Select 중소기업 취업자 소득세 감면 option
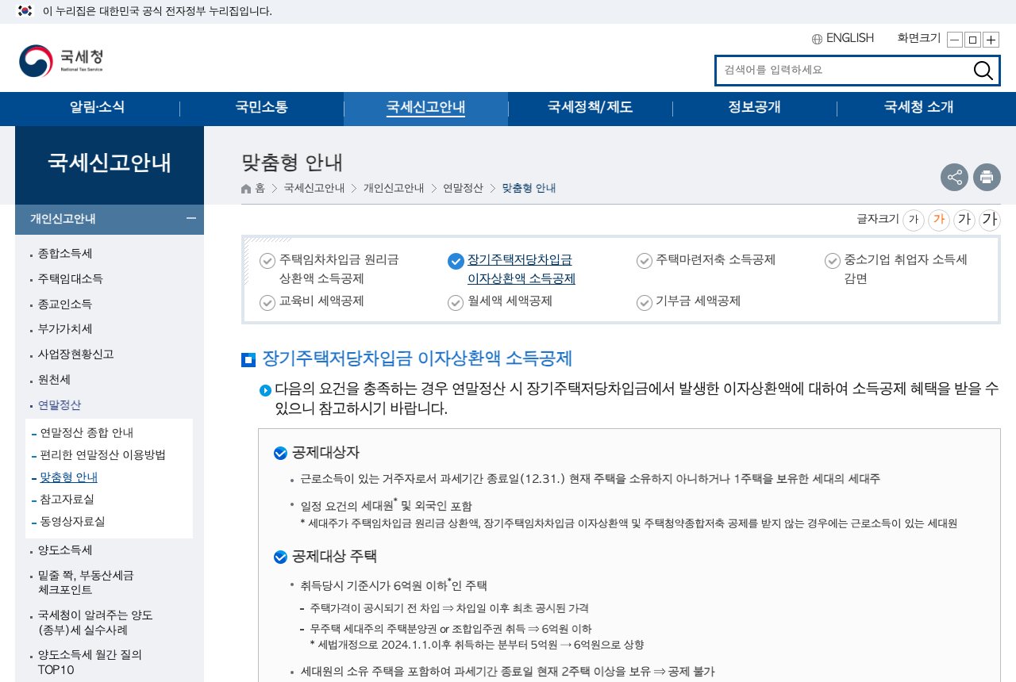Screen dimensions: 1016x682 pos(896,269)
